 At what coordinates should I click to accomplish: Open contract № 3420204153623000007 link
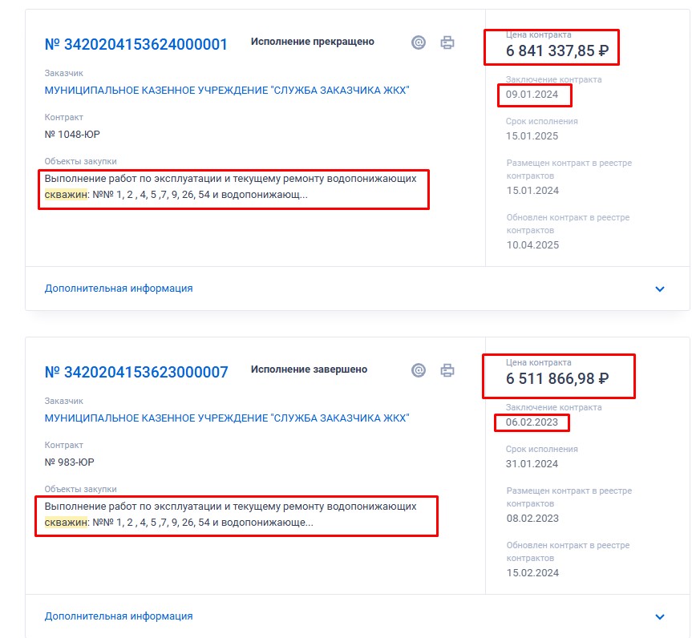136,372
